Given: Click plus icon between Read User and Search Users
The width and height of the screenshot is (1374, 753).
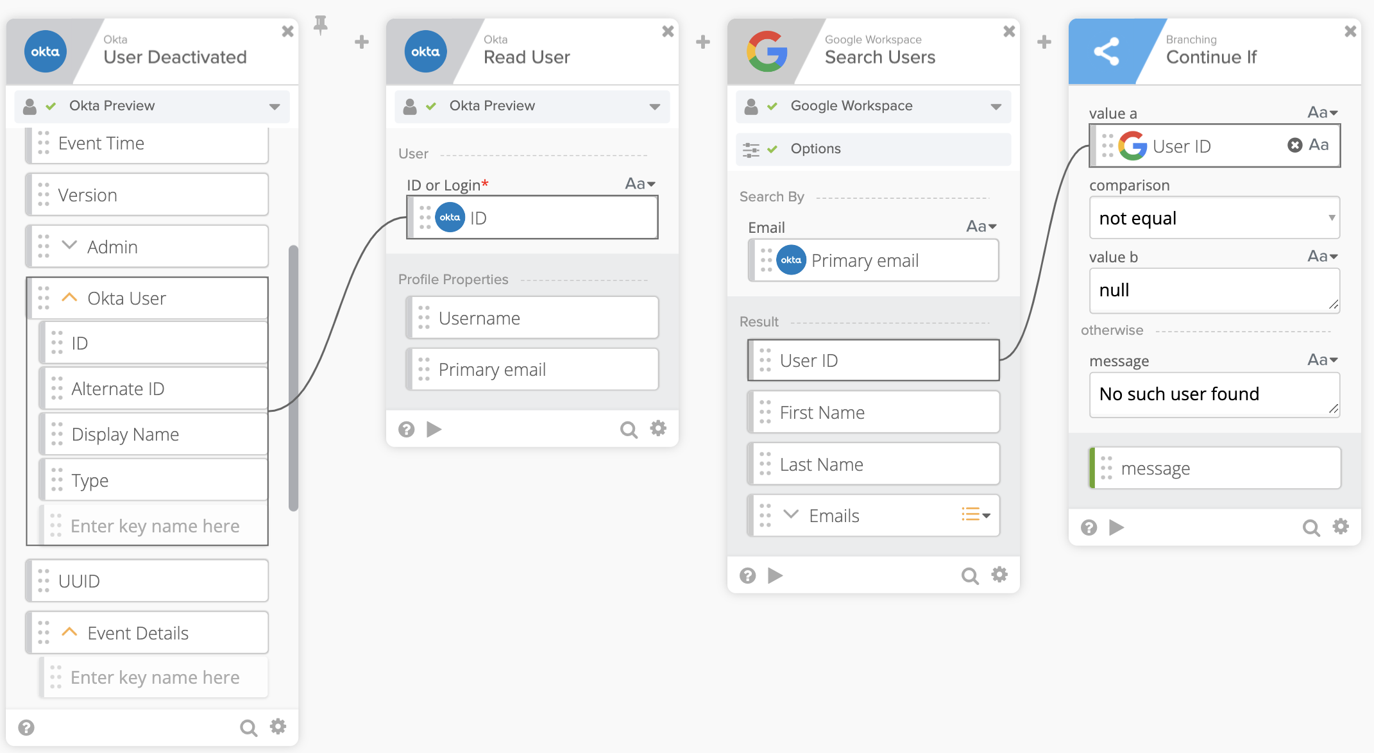Looking at the screenshot, I should tap(703, 42).
